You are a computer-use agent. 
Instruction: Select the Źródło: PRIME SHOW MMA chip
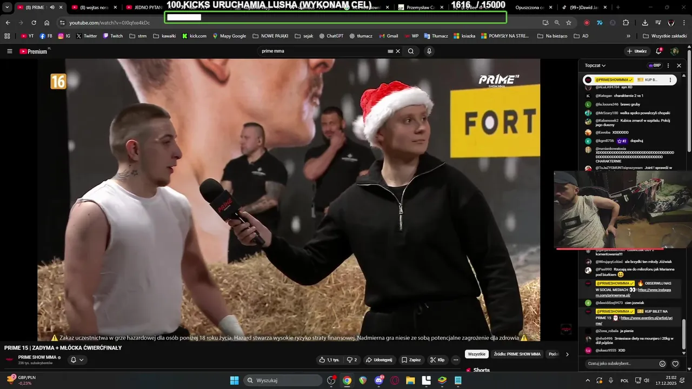pos(517,354)
